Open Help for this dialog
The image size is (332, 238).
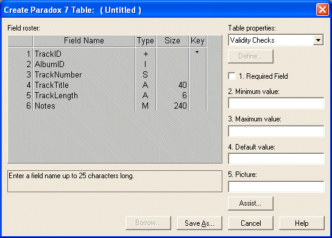302,223
